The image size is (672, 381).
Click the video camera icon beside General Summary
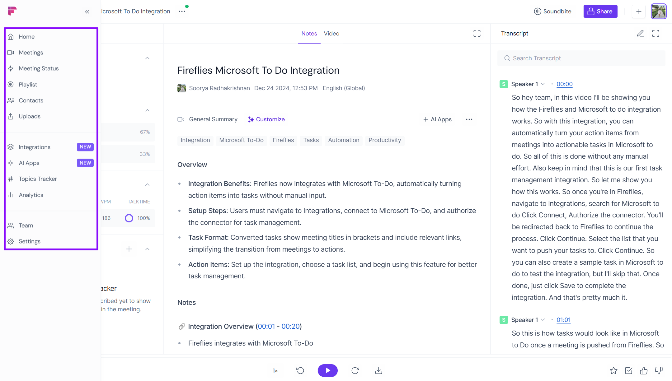coord(181,119)
